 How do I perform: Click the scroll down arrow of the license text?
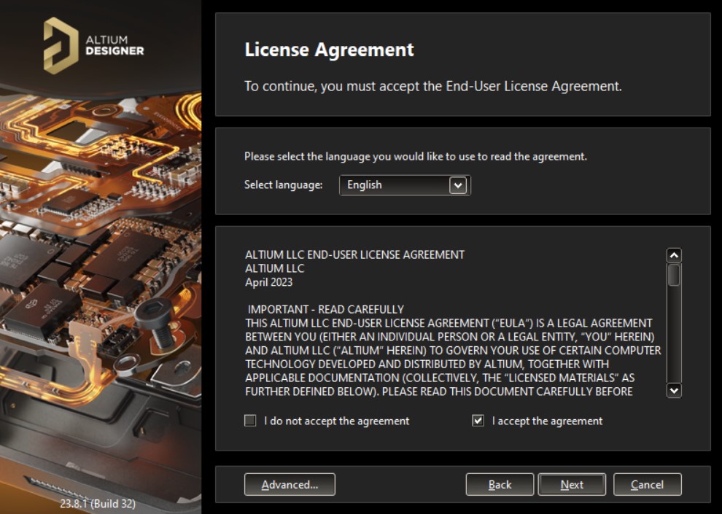[674, 391]
